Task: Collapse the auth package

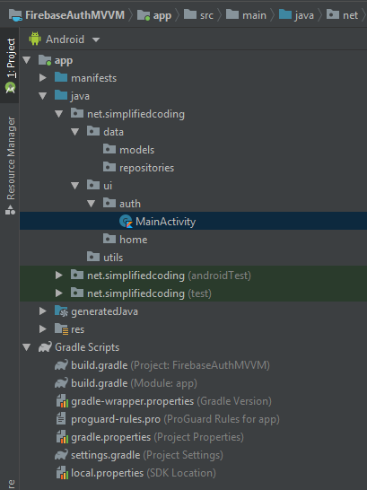Action: [x=92, y=204]
